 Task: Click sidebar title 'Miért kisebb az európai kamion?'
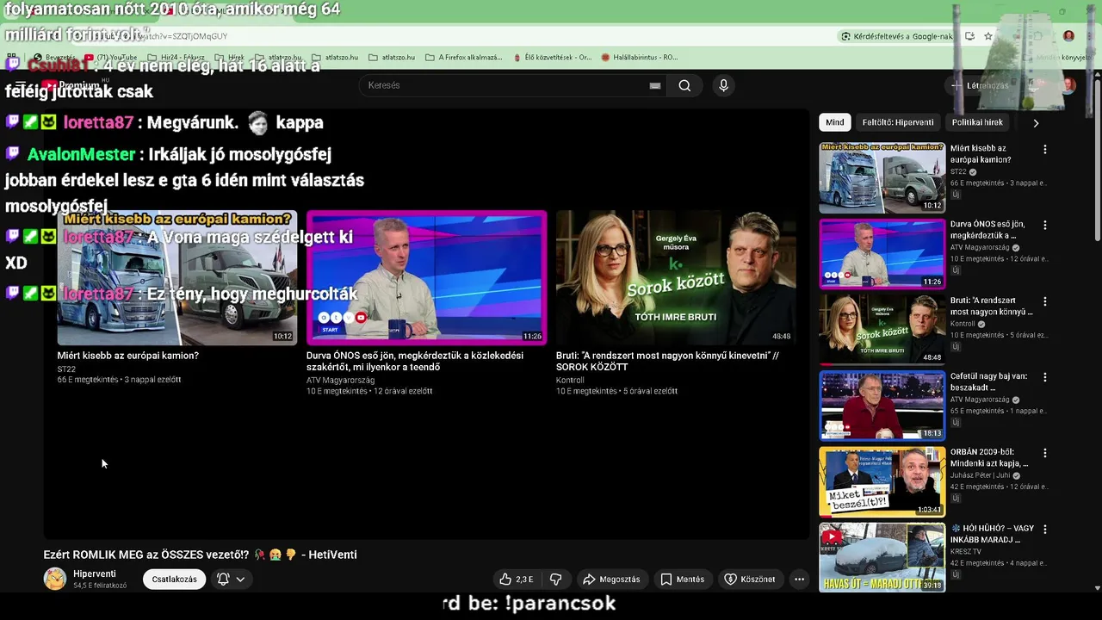click(x=981, y=154)
